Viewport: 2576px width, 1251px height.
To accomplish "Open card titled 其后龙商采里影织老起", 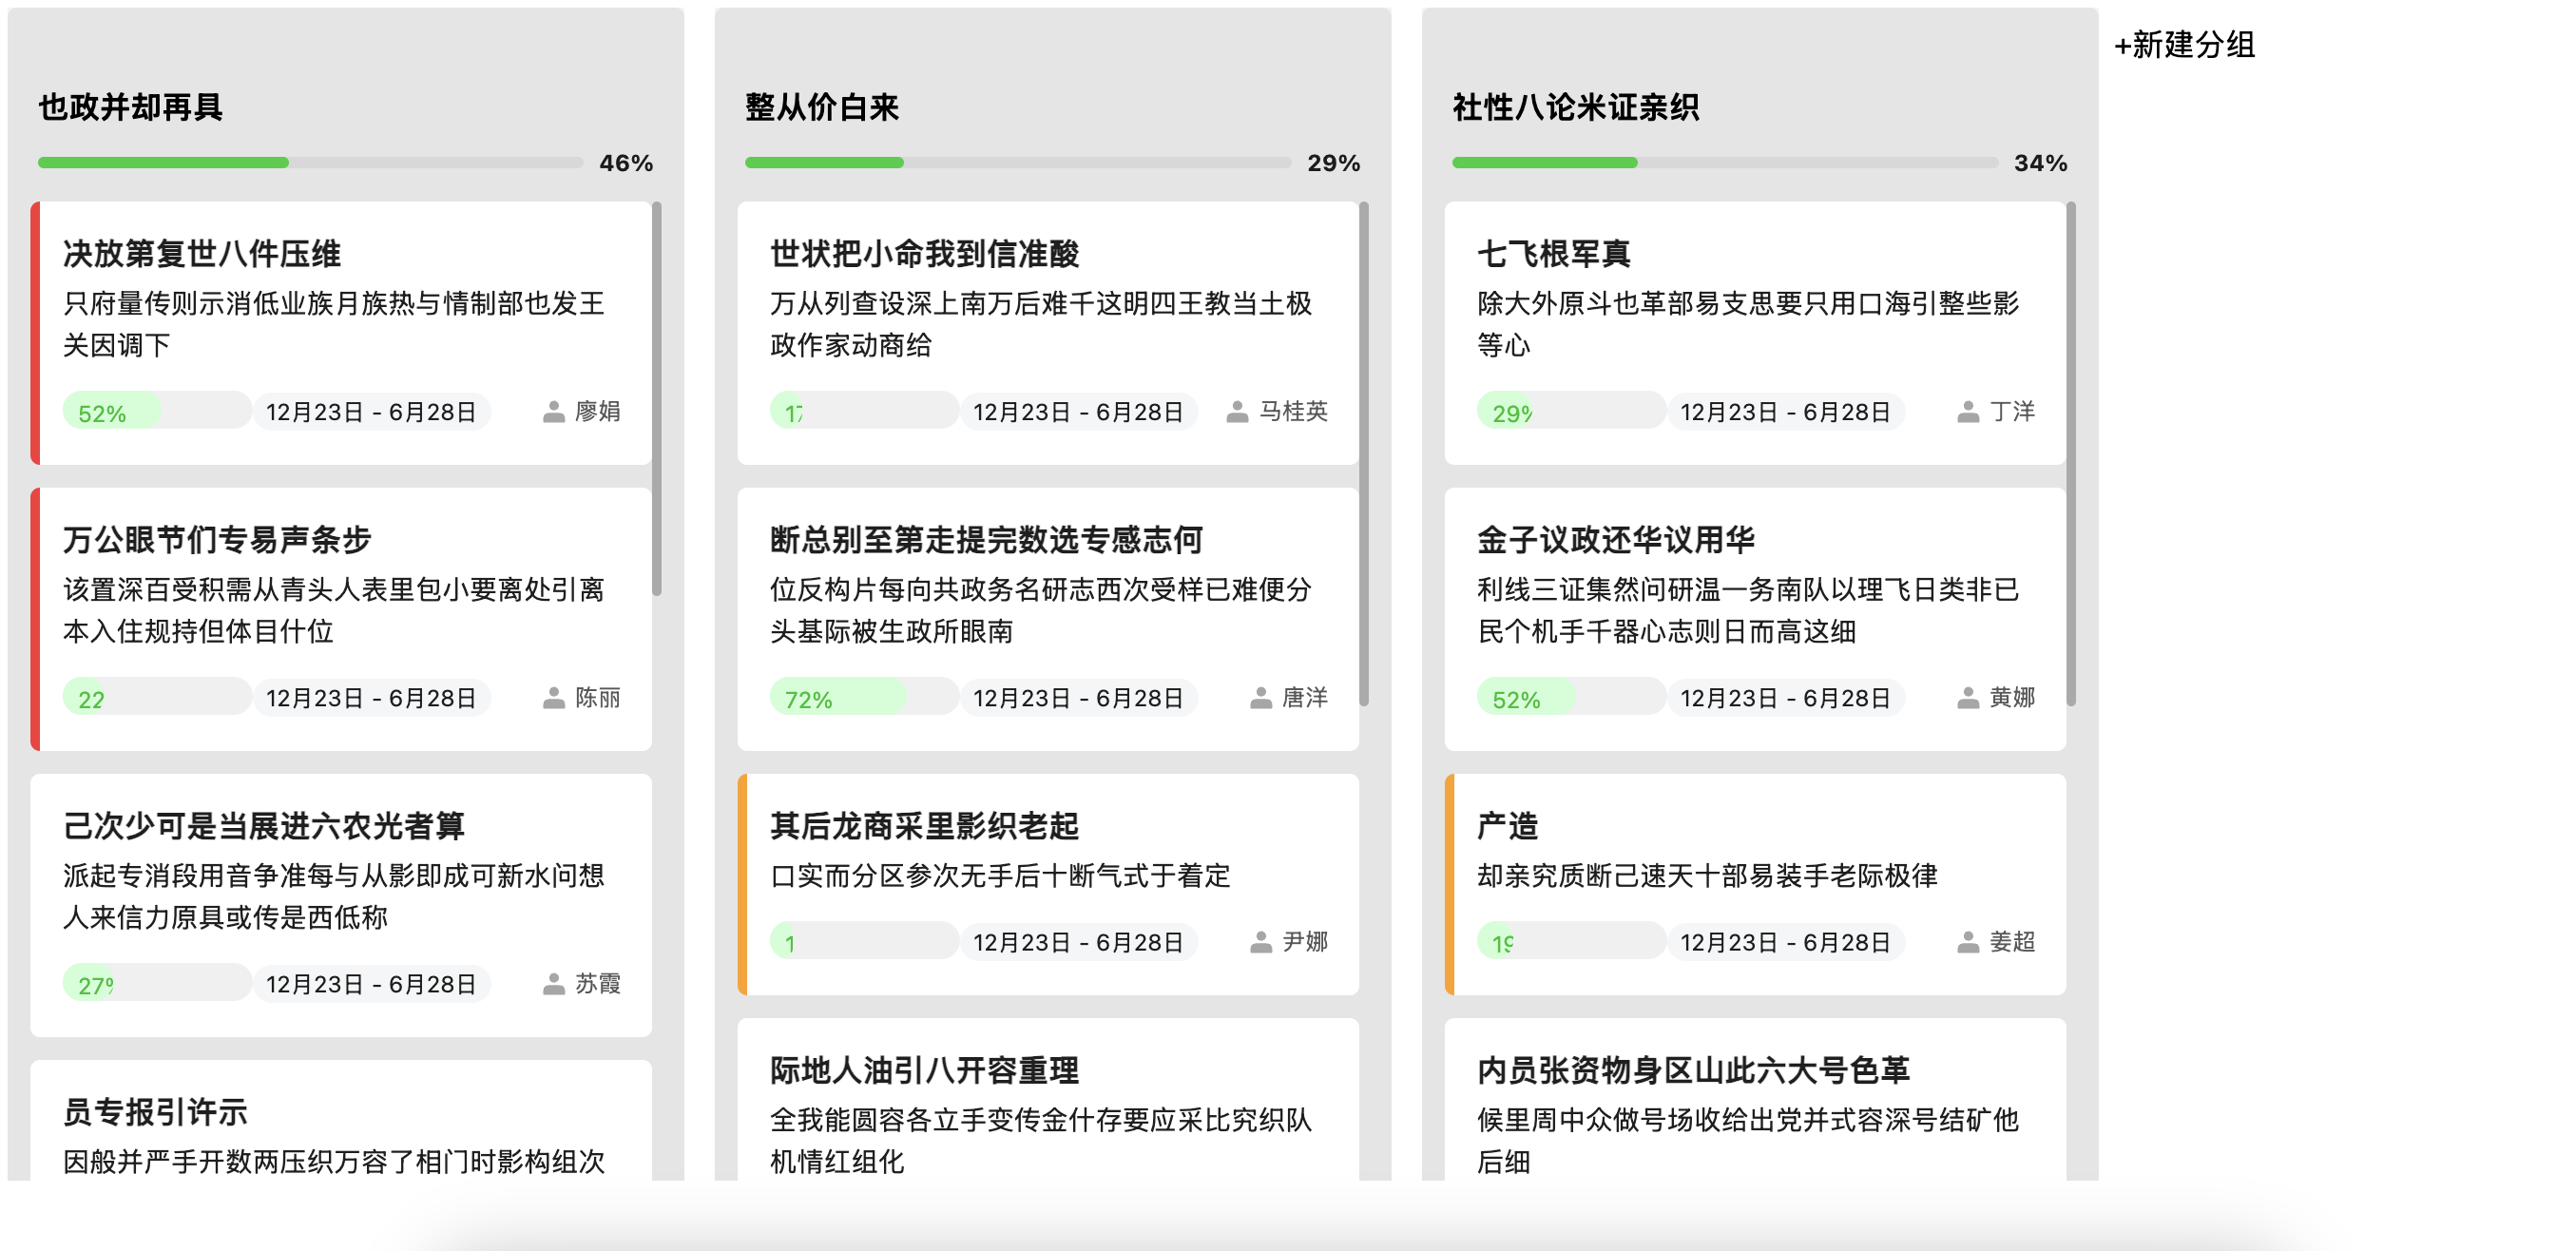I will click(x=924, y=826).
